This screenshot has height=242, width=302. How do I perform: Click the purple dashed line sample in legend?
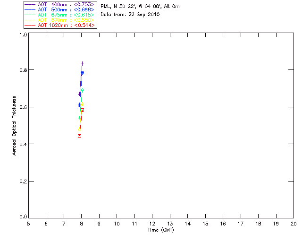tap(30, 4)
